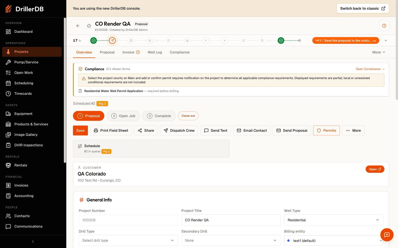Screen dimensions: 398x248
Task: Open the More tabs dropdown
Action: tap(379, 52)
